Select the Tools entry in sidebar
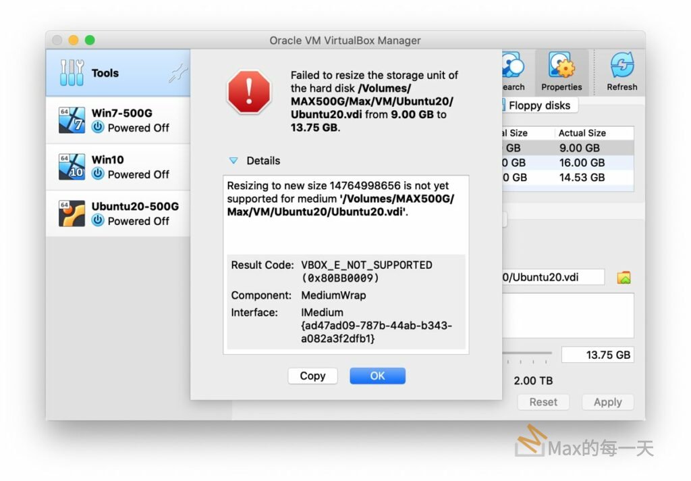691x481 pixels. [105, 73]
